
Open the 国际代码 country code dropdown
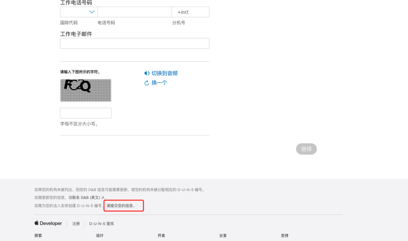pos(79,12)
